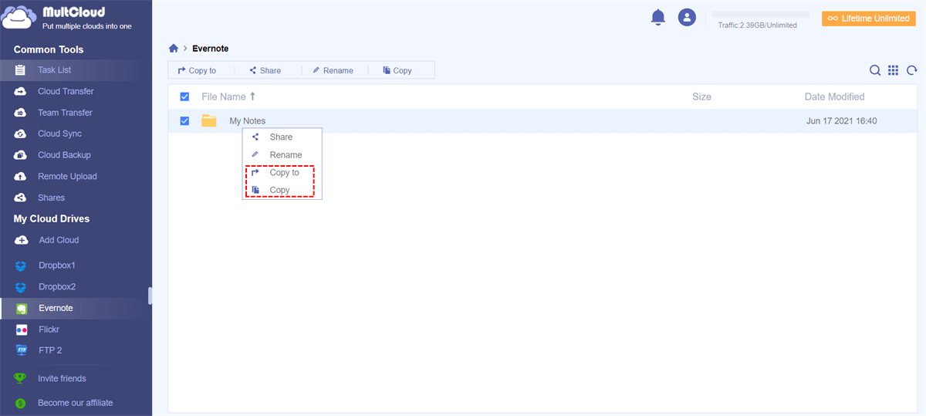The height and width of the screenshot is (416, 926).
Task: Click the Add Cloud plus icon
Action: pos(21,240)
